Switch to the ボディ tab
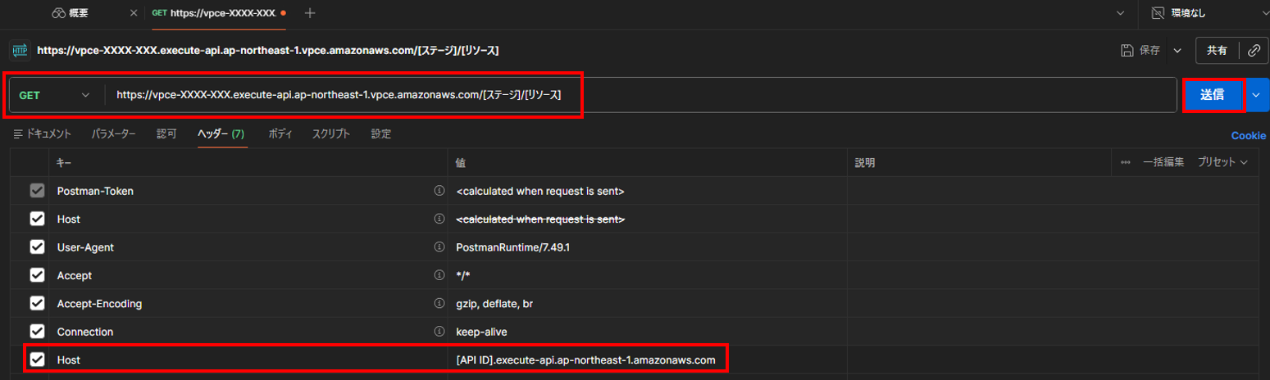The height and width of the screenshot is (380, 1270). [x=280, y=133]
